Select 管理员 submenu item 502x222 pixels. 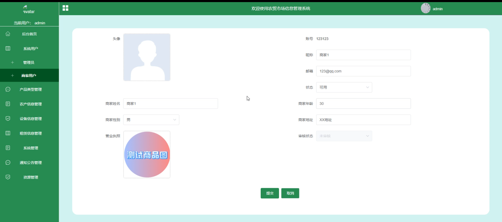point(29,62)
